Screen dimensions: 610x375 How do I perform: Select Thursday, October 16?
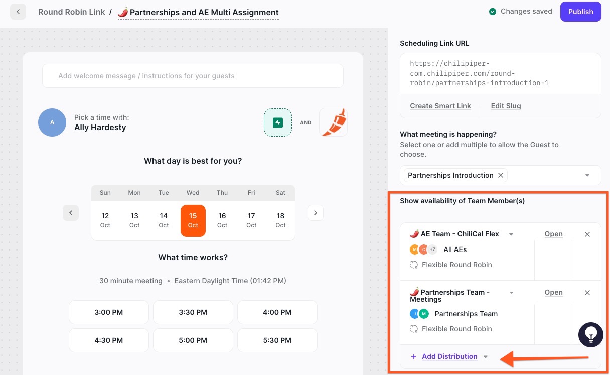click(222, 220)
